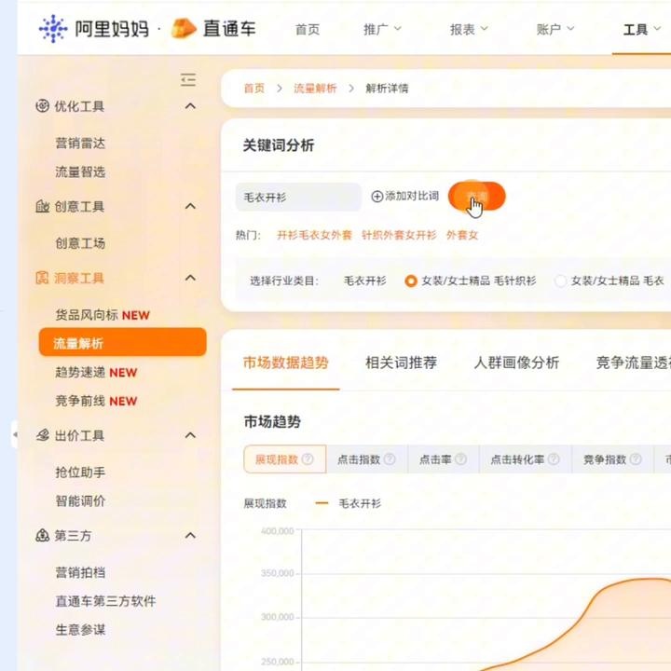The height and width of the screenshot is (671, 671).
Task: Click the left-edge panel collapse arrow
Action: (15, 434)
